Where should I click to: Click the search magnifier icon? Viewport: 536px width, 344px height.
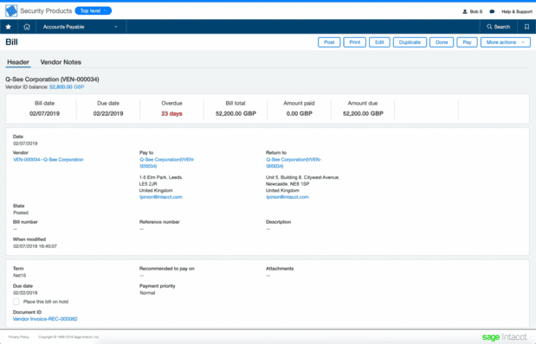(x=489, y=27)
